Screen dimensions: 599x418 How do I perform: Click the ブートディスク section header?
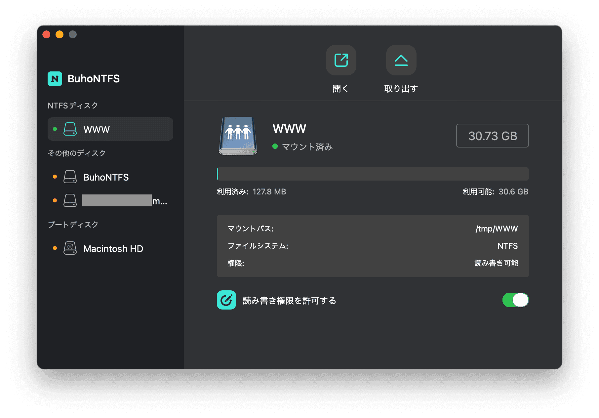coord(73,224)
